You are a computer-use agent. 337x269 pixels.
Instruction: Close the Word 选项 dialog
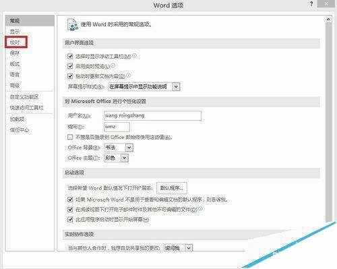(326, 4)
